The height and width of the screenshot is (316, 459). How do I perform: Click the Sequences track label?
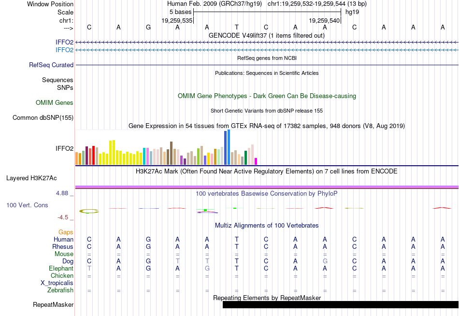[x=57, y=80]
